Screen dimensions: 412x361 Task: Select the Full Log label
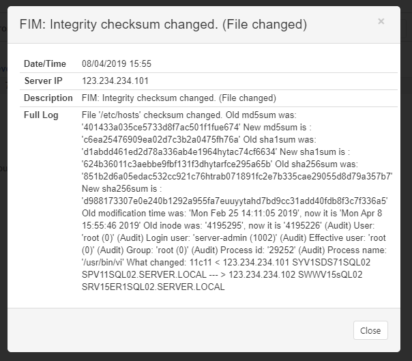(41, 115)
